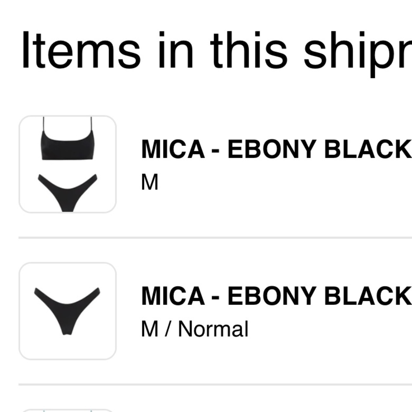Click the Items in this shipment heading
The image size is (412, 412).
click(217, 50)
